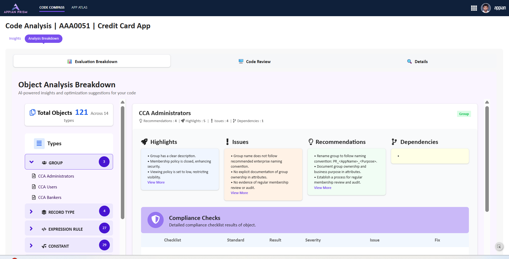Click View More under Issues
The height and width of the screenshot is (259, 509).
pyautogui.click(x=239, y=193)
